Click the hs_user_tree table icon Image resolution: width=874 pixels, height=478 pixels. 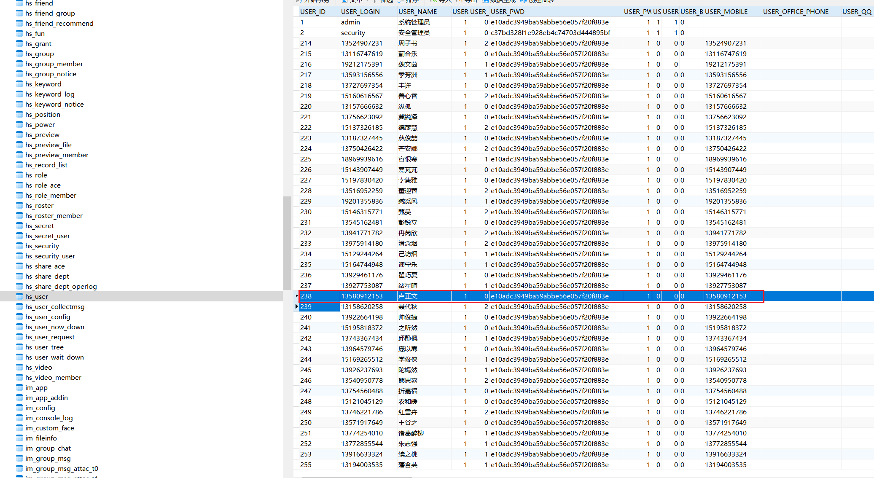point(19,347)
